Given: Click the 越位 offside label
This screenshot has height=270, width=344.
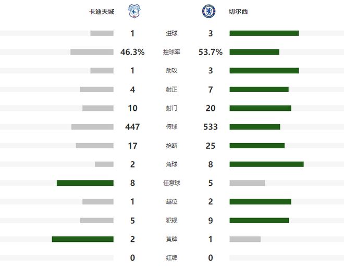Looking at the screenshot, I should pos(171,202).
